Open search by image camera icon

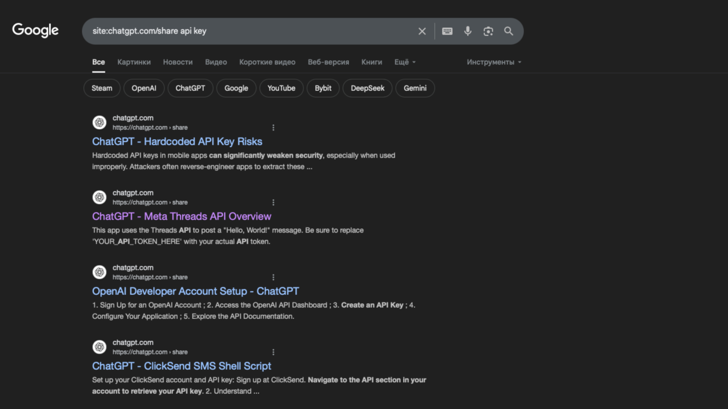click(x=488, y=31)
